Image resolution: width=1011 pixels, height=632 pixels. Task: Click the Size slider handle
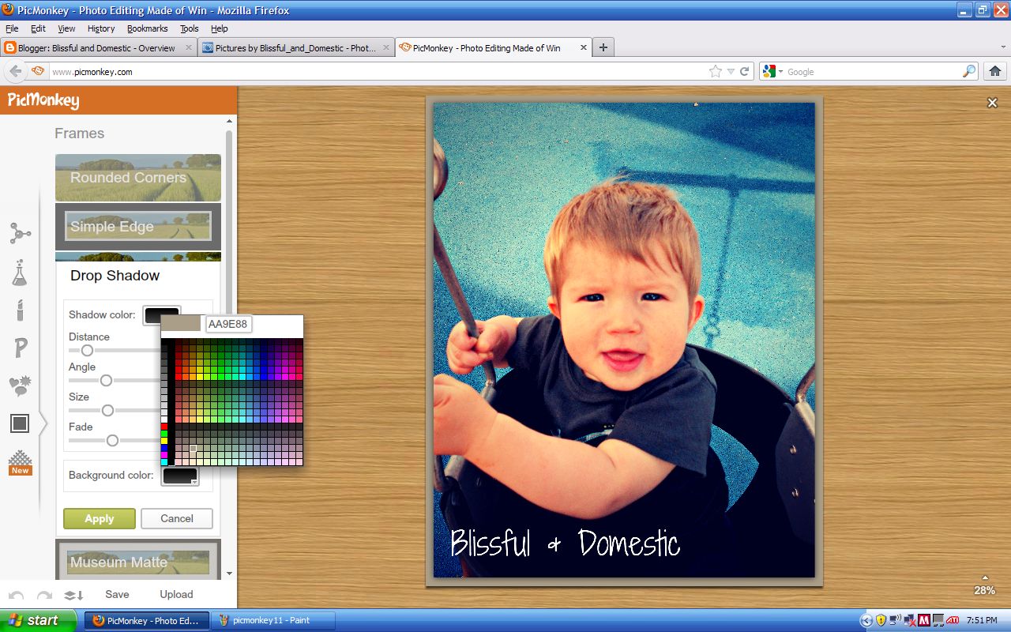click(x=107, y=410)
